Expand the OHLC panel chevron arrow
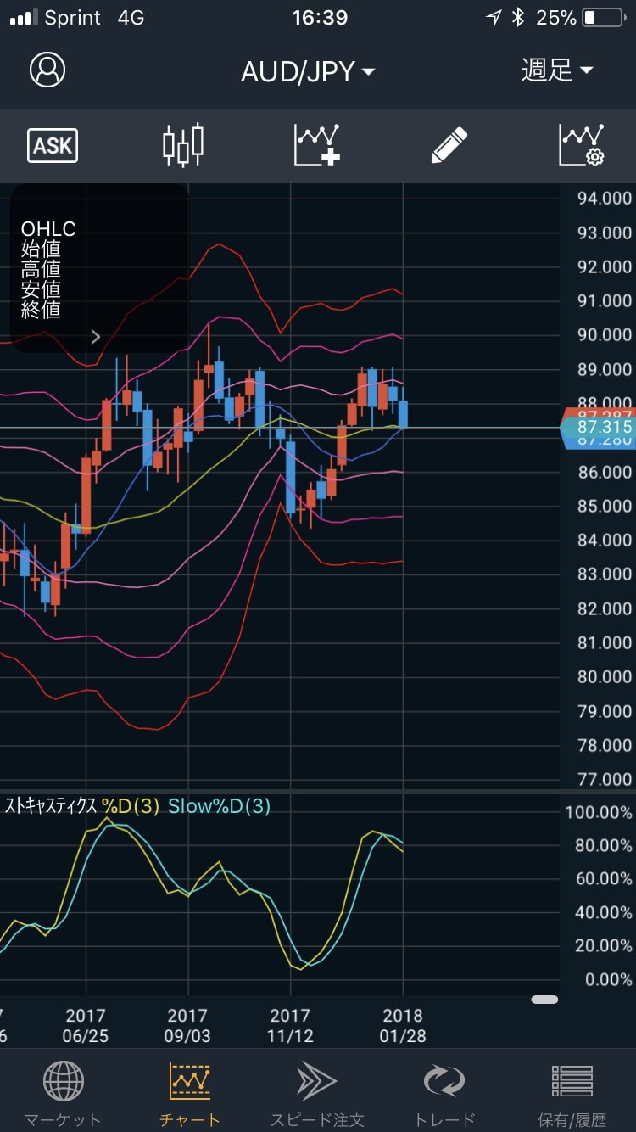 (x=96, y=337)
